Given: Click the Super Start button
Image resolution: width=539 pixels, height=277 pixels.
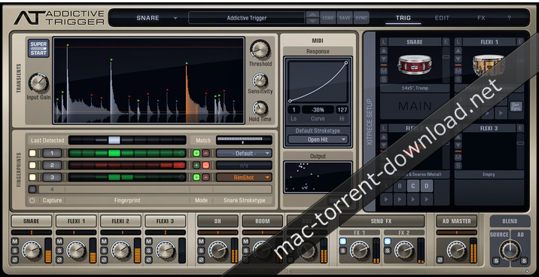Looking at the screenshot, I should 38,48.
